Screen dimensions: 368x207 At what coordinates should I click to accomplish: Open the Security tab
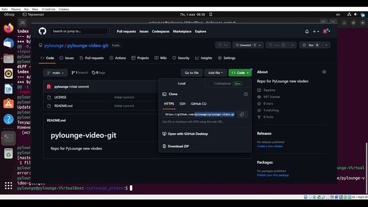pos(181,58)
